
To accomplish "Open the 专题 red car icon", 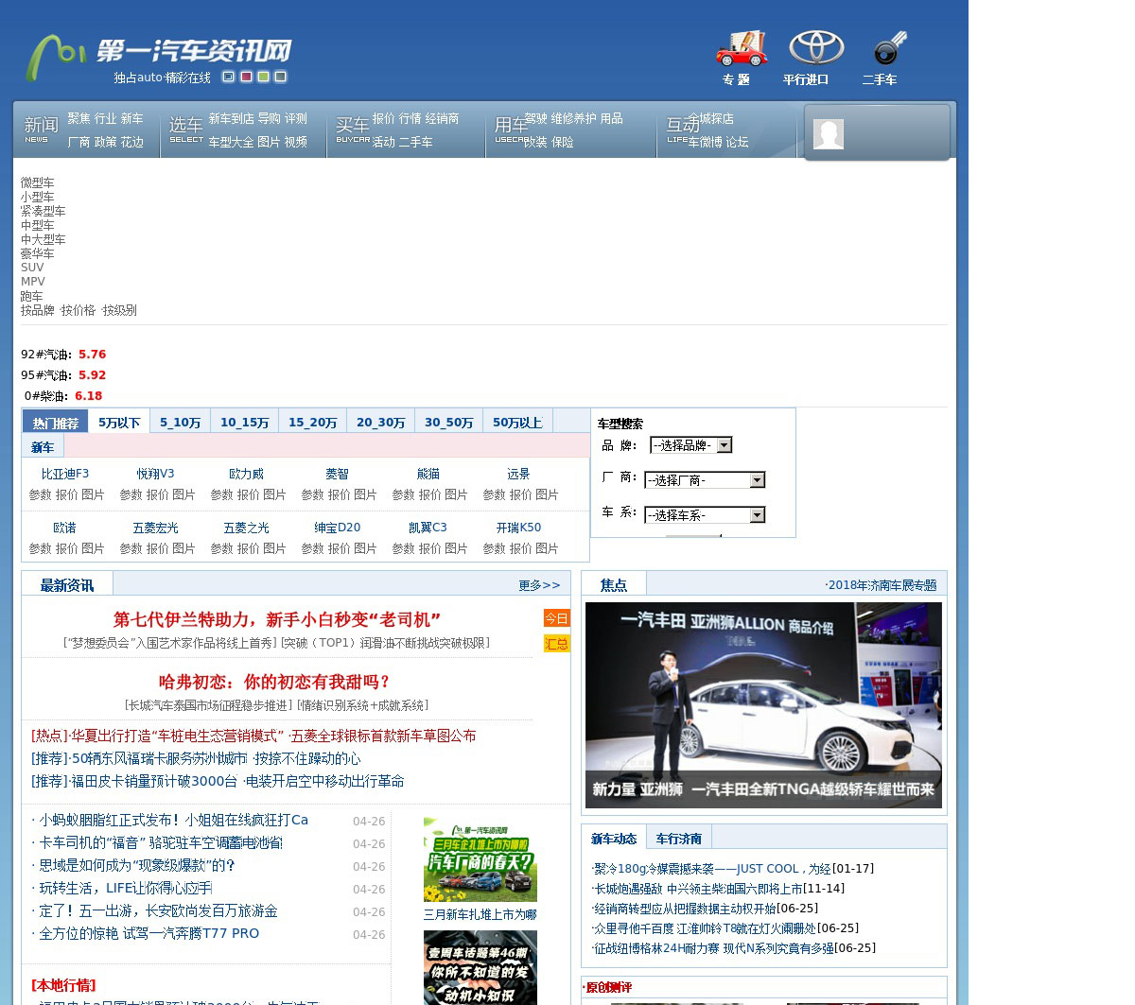I will click(741, 48).
